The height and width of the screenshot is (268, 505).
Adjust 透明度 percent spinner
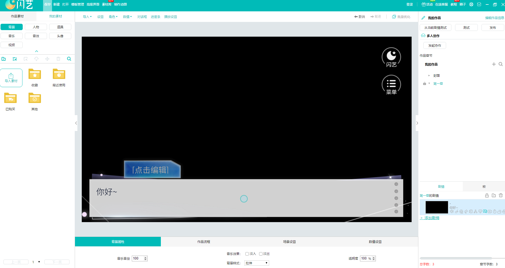(373, 258)
